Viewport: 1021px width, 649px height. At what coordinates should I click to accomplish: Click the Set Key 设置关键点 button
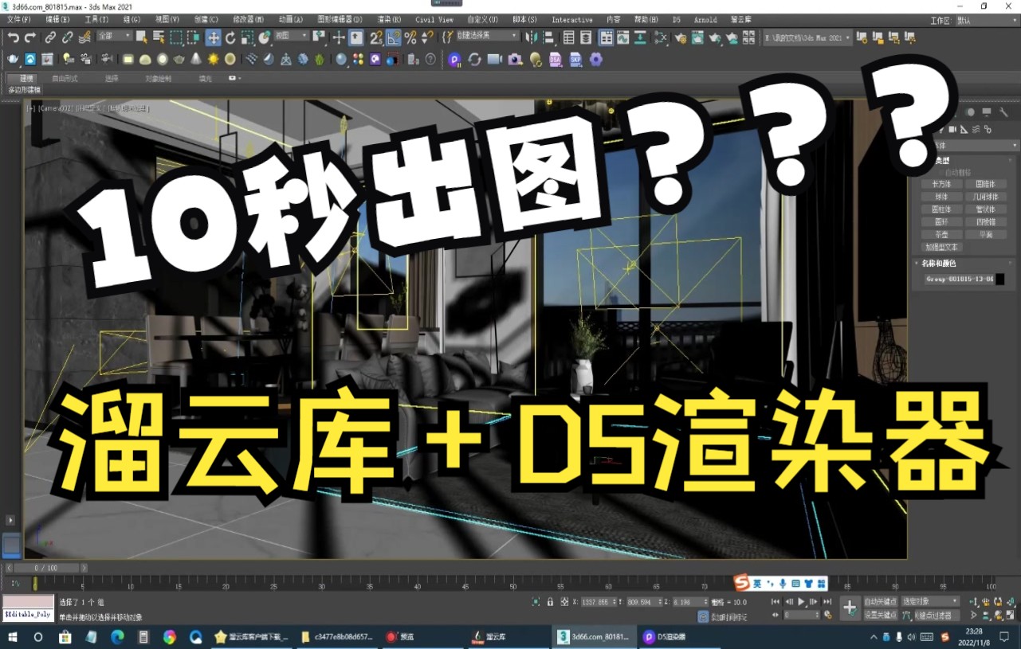pos(880,615)
